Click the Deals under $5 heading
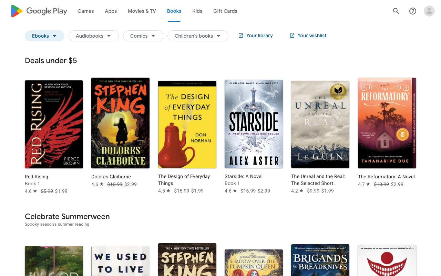The width and height of the screenshot is (441, 276). (x=51, y=61)
